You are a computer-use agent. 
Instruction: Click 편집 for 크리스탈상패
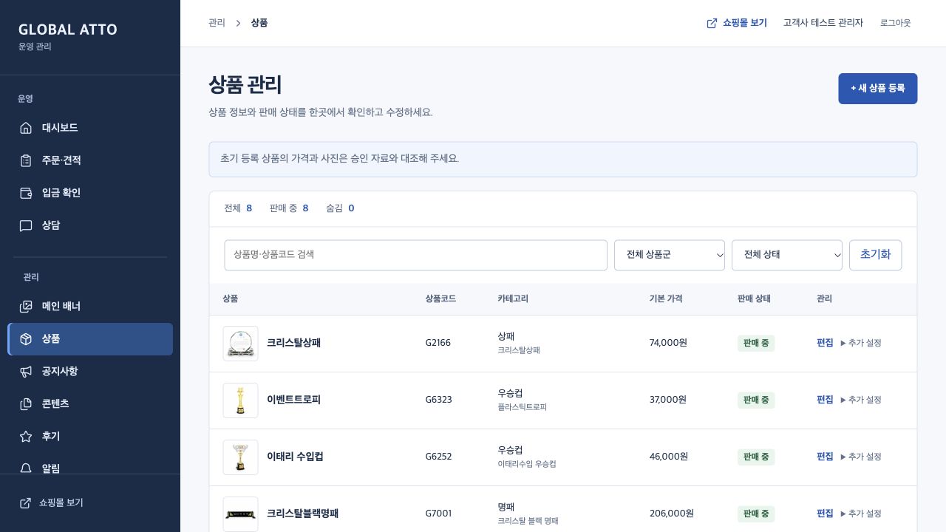coord(825,343)
